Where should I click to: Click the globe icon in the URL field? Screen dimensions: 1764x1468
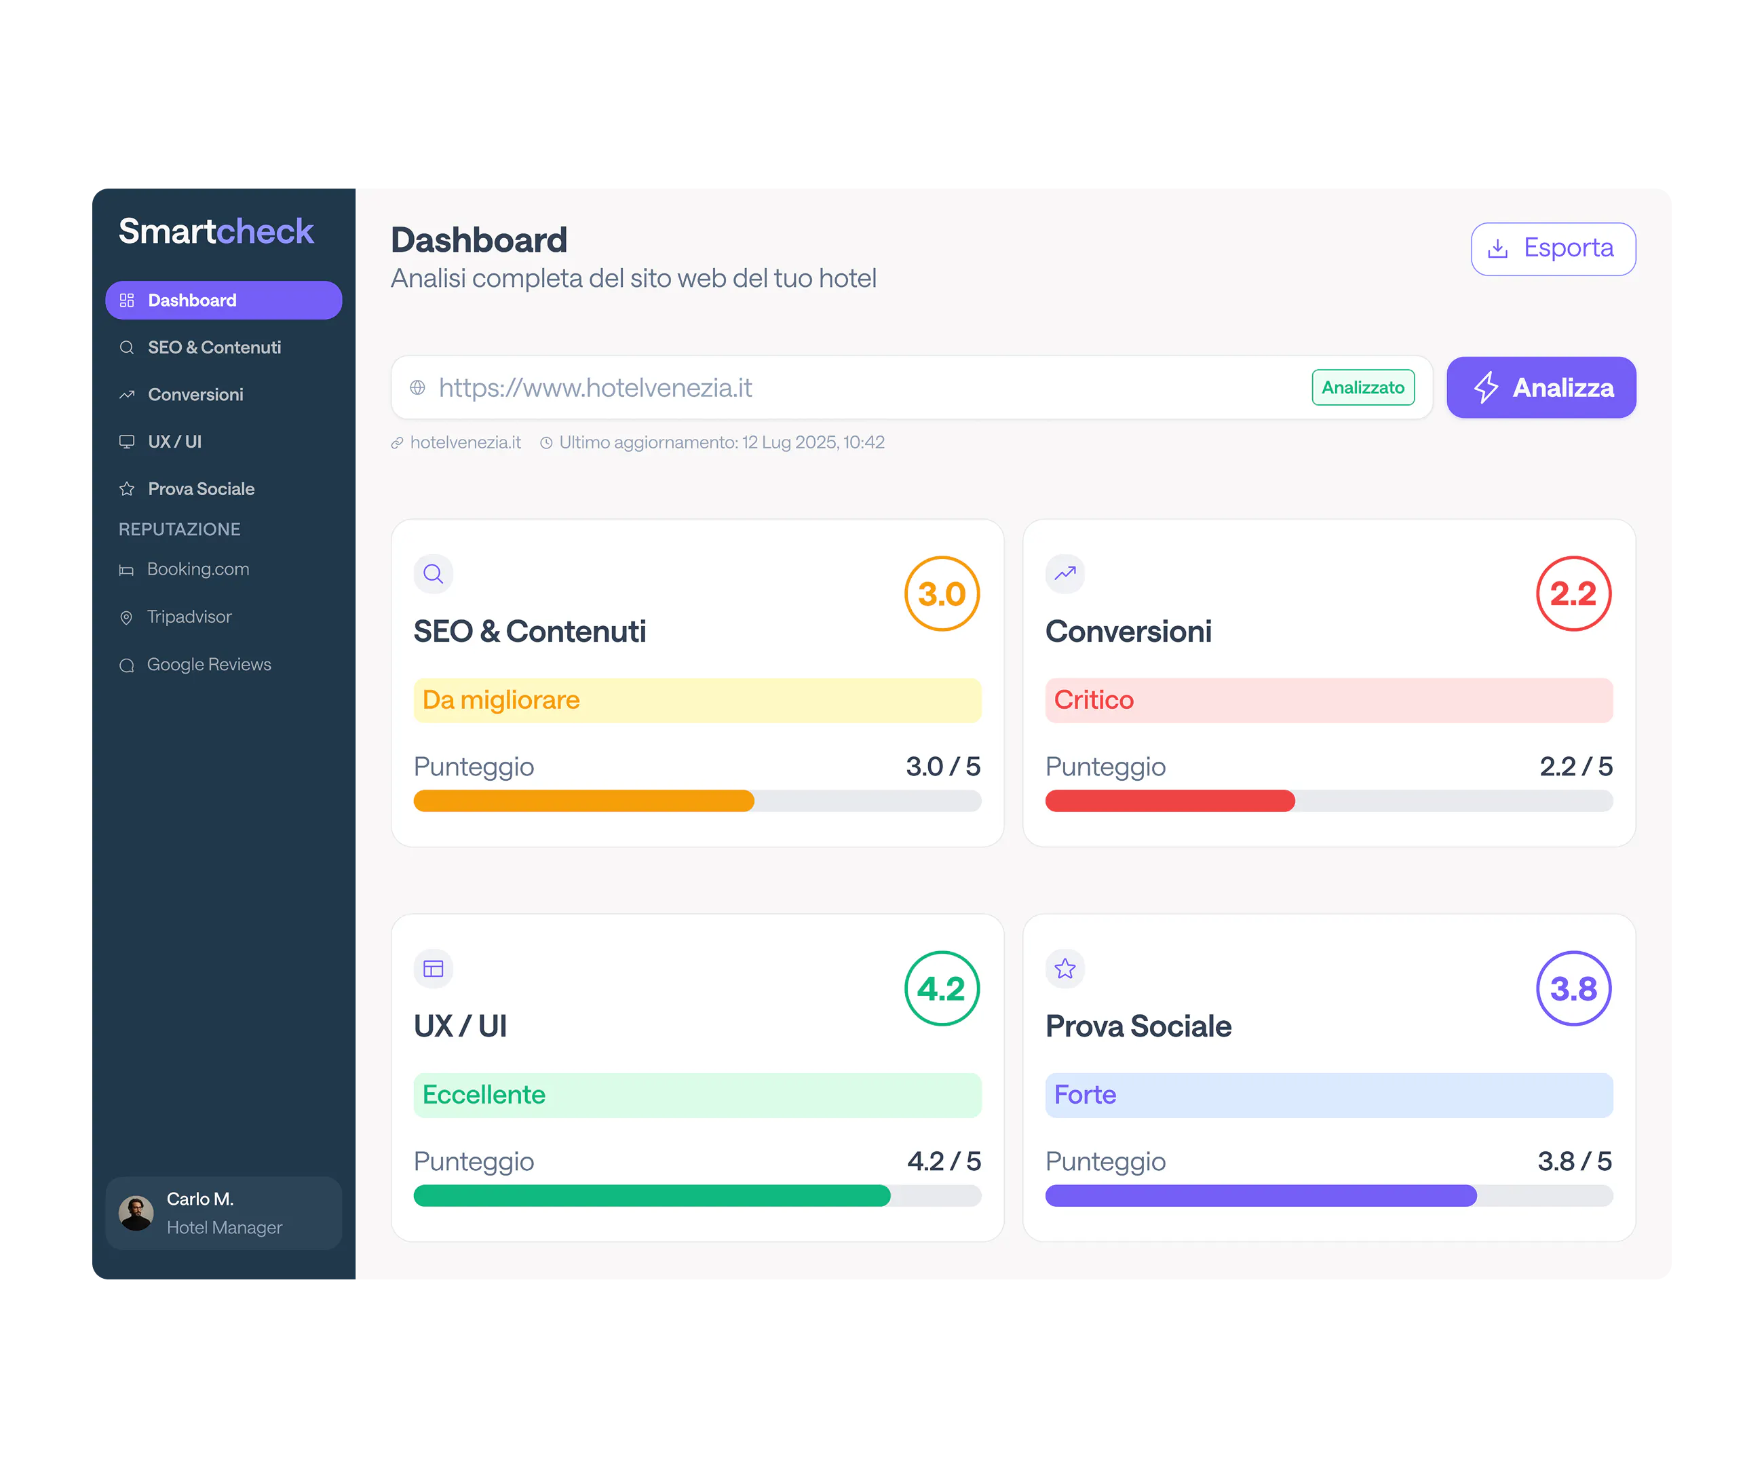(417, 387)
